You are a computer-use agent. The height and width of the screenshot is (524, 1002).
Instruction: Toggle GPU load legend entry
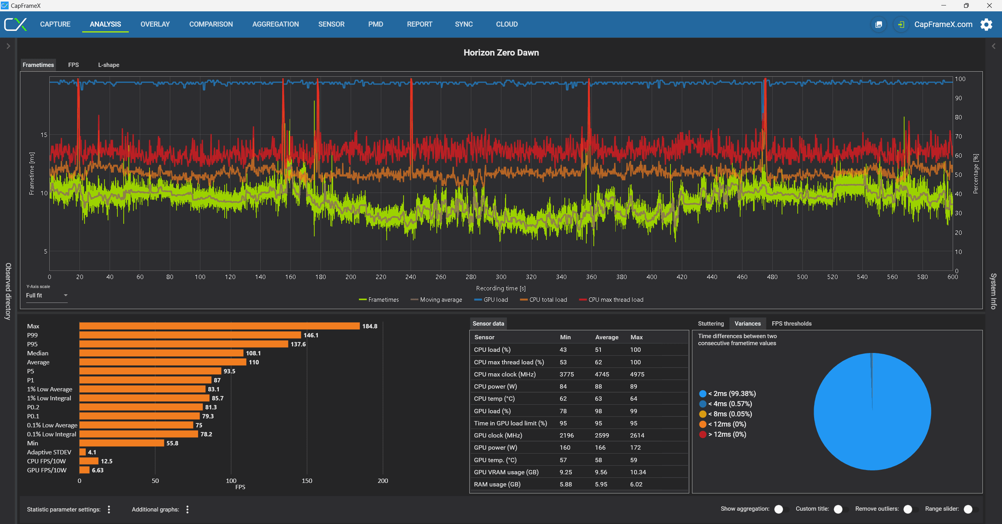tap(491, 300)
